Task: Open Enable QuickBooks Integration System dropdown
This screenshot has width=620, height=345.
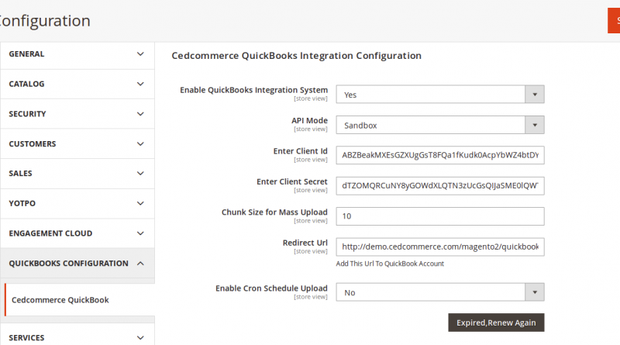Action: pos(439,95)
